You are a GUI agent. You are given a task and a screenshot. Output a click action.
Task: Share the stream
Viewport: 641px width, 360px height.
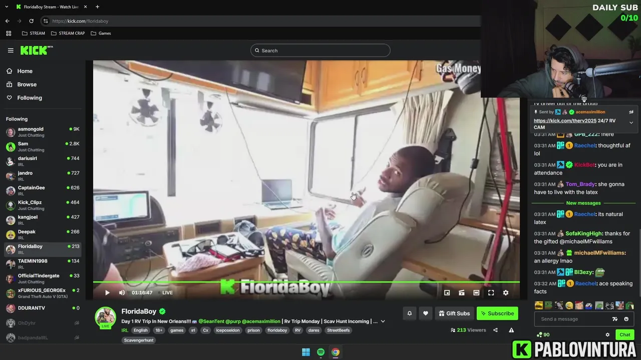pos(495,330)
